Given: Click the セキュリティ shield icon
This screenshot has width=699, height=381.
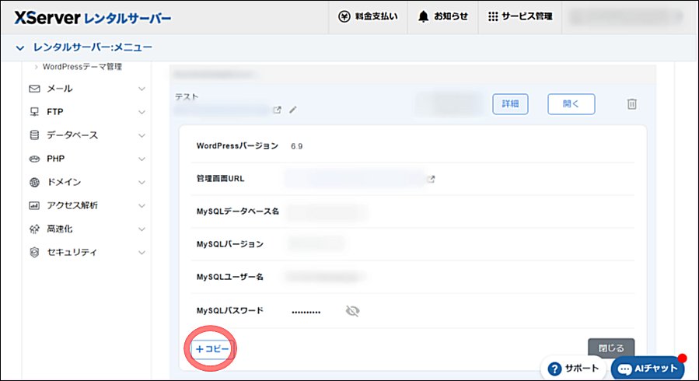Looking at the screenshot, I should [34, 252].
